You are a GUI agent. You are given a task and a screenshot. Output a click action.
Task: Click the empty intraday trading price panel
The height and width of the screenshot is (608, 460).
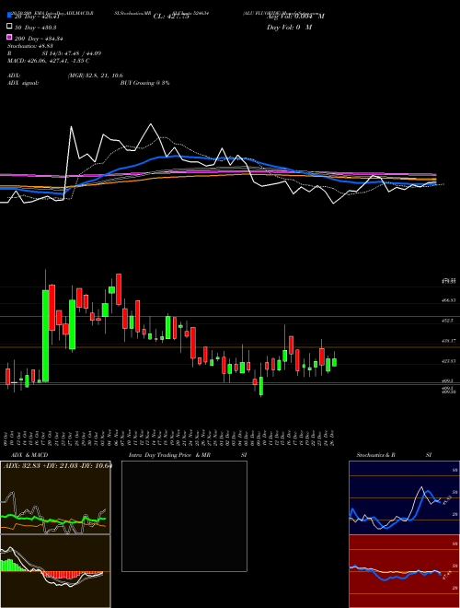184,516
